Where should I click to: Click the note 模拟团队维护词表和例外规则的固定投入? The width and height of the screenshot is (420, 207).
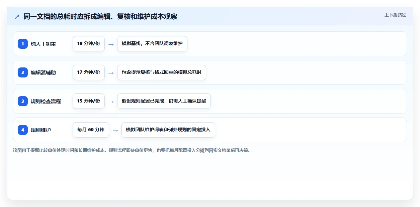pyautogui.click(x=168, y=130)
